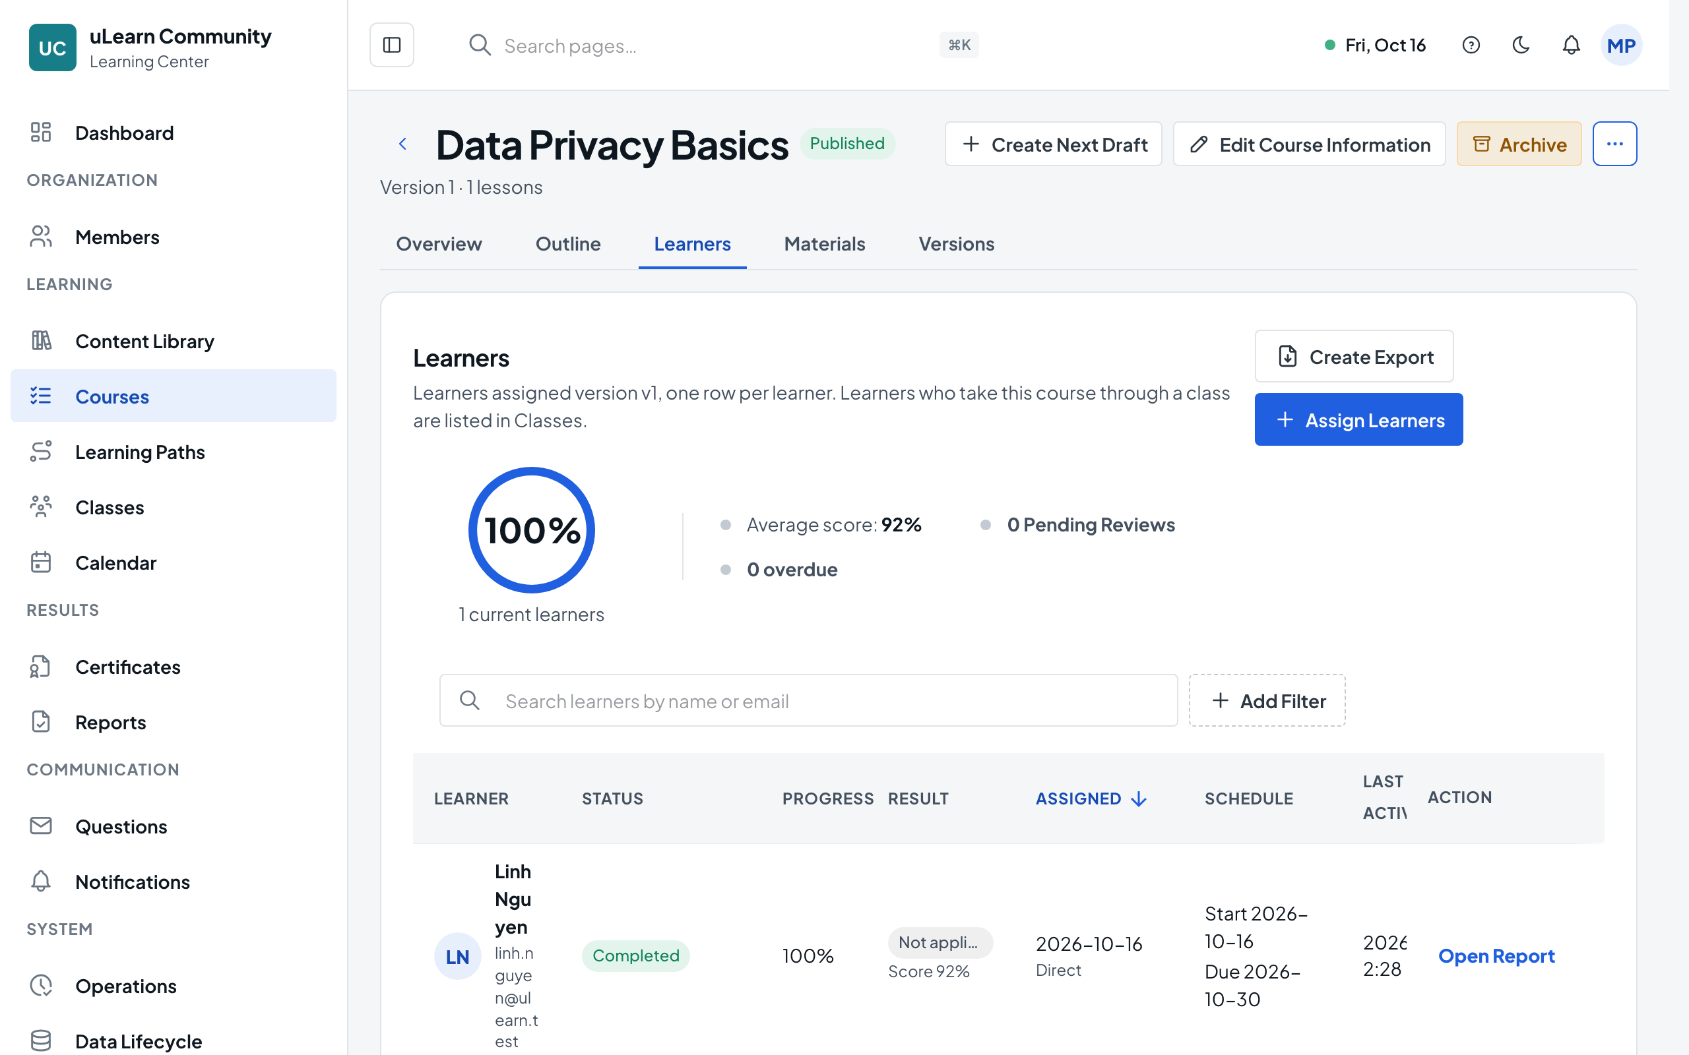
Task: Click the uLearn Community UC logo
Action: coord(52,47)
